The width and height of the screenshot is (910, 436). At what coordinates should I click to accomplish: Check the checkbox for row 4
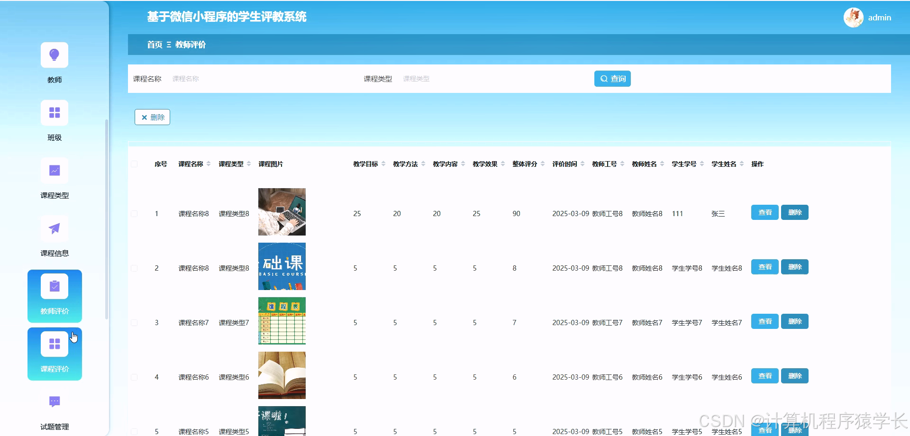(134, 377)
